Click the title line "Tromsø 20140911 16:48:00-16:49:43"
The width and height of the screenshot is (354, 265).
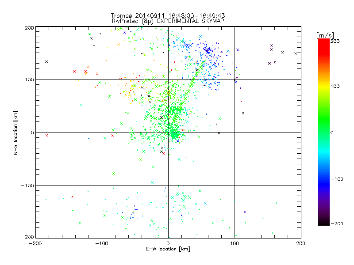168,15
